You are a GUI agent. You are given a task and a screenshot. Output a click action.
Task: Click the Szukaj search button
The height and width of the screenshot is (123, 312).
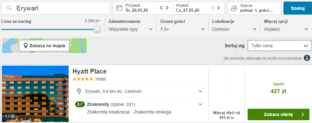298,8
